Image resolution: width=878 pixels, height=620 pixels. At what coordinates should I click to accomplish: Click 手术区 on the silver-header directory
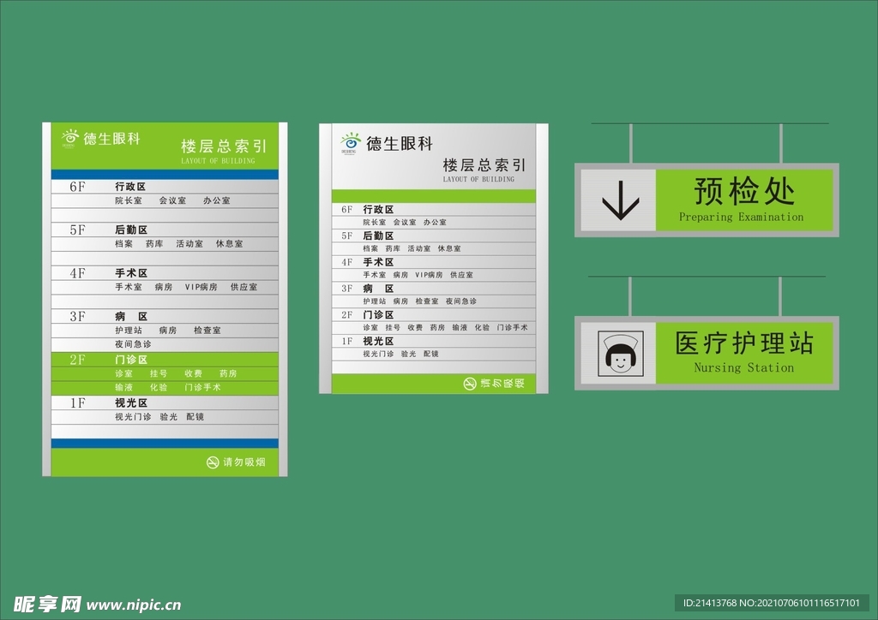pyautogui.click(x=378, y=262)
